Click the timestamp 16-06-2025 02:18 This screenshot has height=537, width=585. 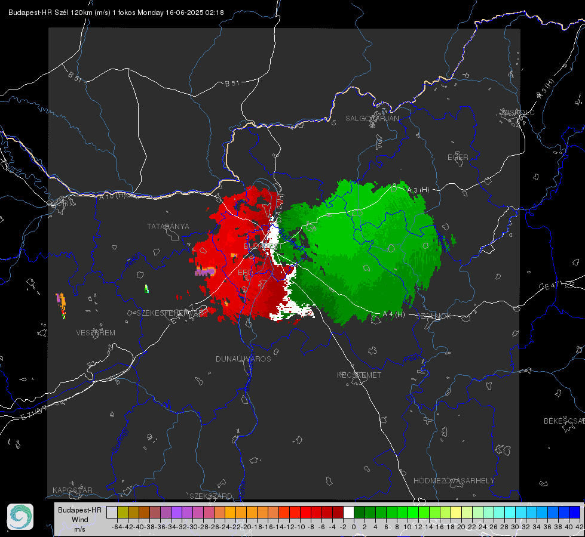(194, 13)
